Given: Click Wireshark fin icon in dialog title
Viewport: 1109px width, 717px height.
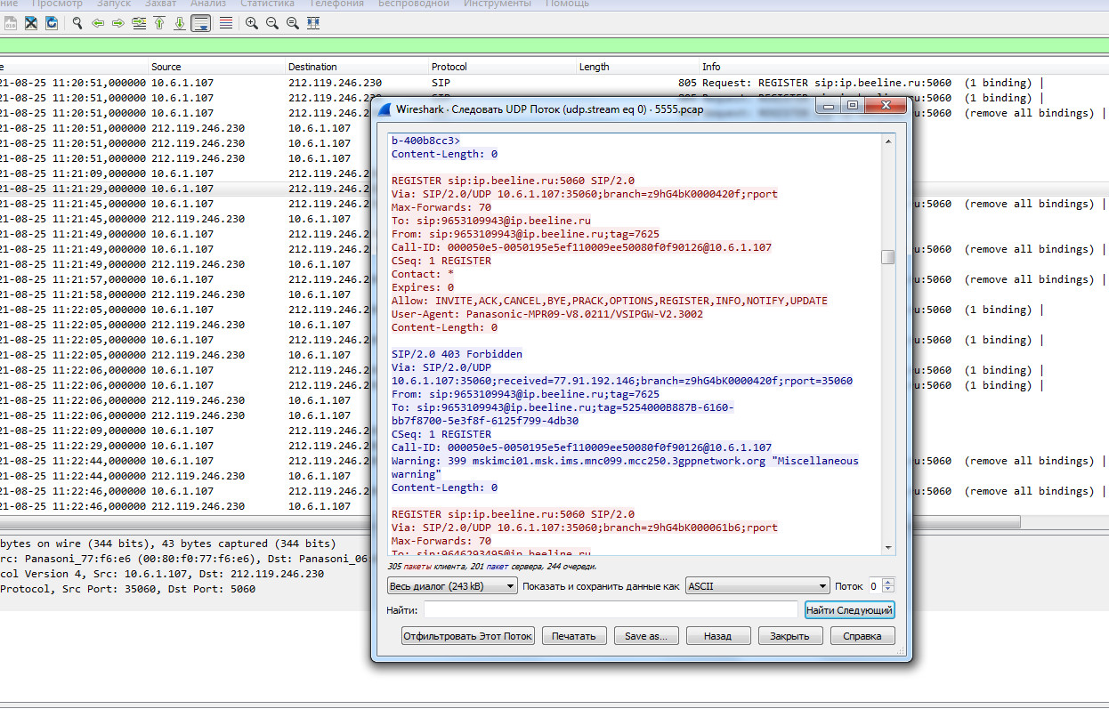Looking at the screenshot, I should (385, 109).
